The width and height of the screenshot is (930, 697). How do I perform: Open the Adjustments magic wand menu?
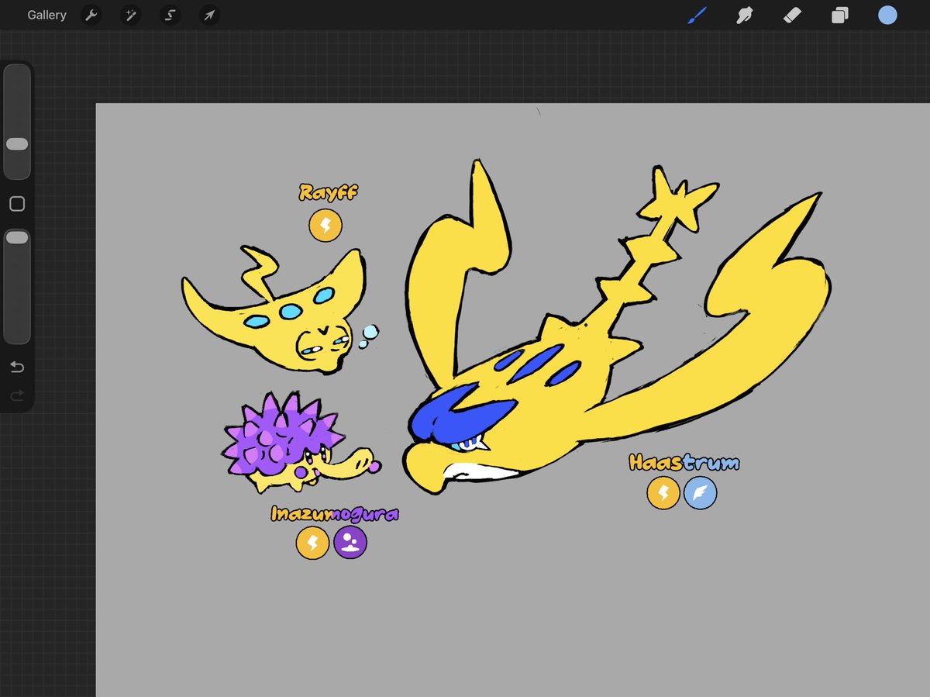pyautogui.click(x=130, y=16)
